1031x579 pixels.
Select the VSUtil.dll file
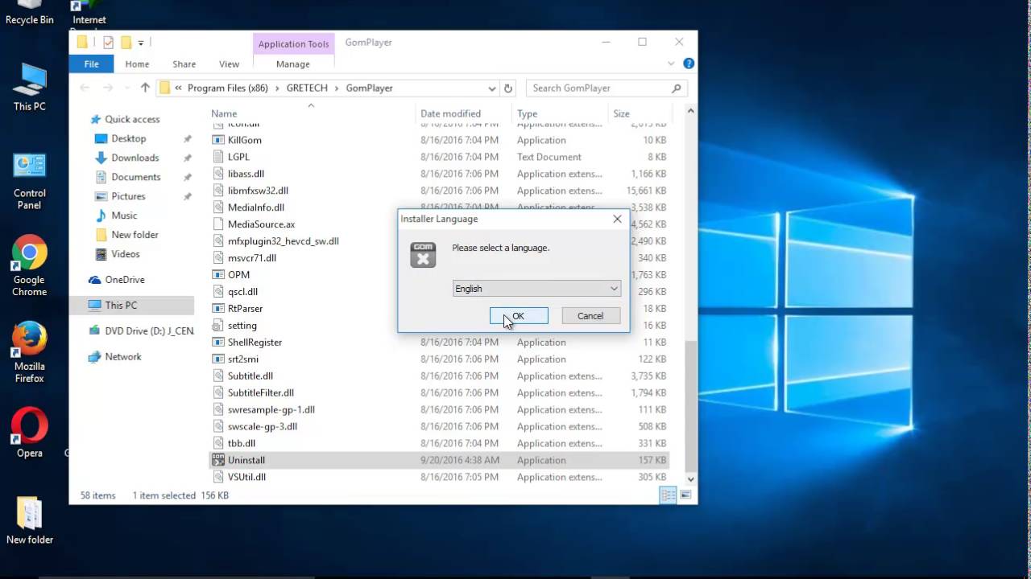coord(246,477)
